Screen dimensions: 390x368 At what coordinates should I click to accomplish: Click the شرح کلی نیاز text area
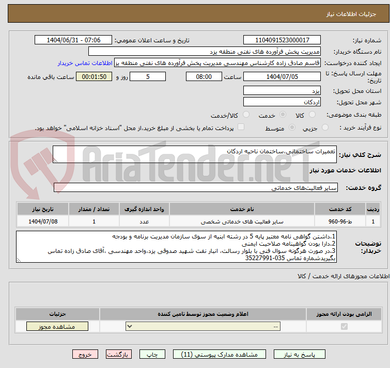[195, 154]
